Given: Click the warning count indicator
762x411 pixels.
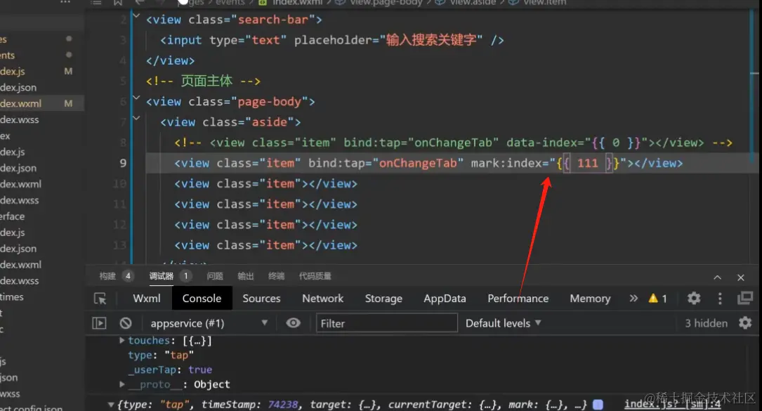Looking at the screenshot, I should (657, 298).
